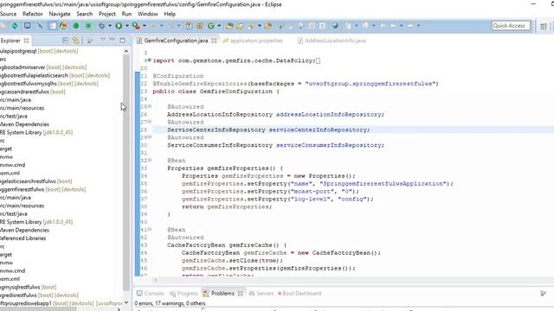Select gbootadminserver project in Explorer
This screenshot has width=554, height=311.
(x=43, y=67)
